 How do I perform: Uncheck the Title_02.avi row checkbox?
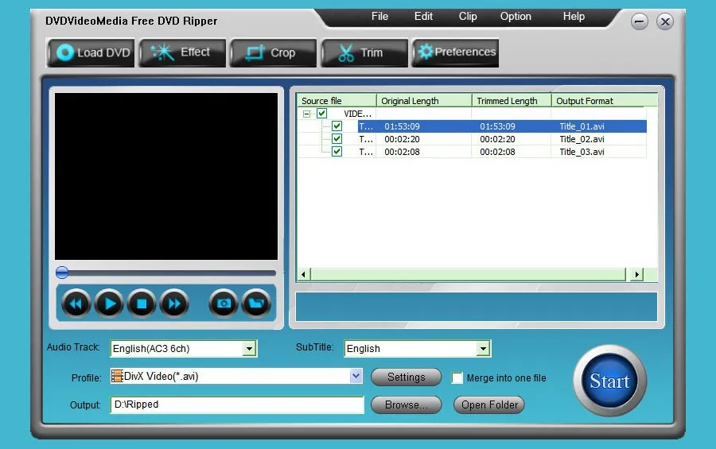337,139
